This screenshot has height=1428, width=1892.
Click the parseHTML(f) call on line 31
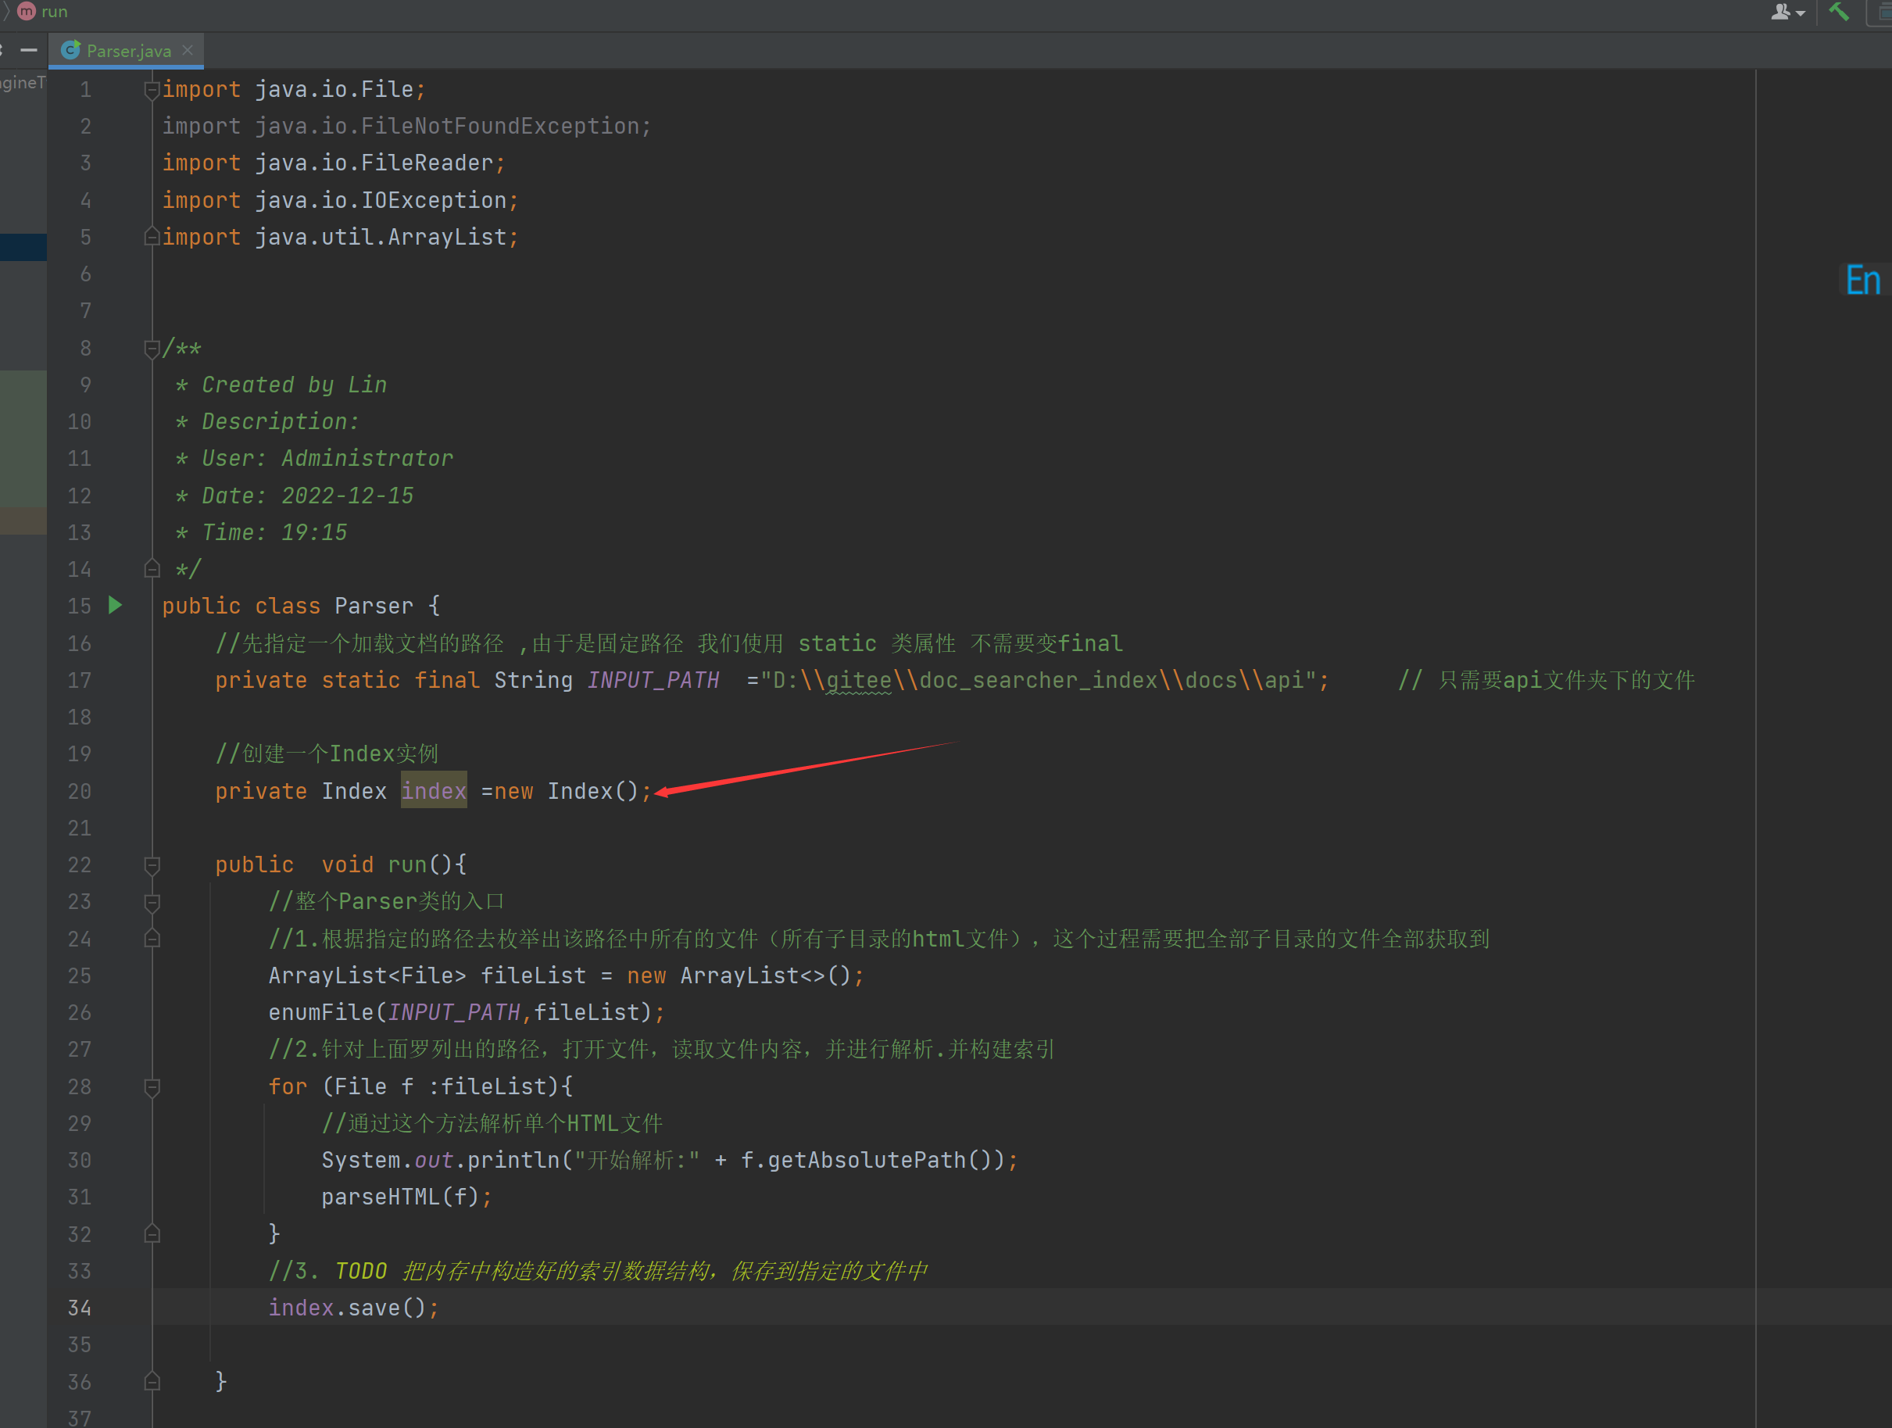tap(406, 1197)
